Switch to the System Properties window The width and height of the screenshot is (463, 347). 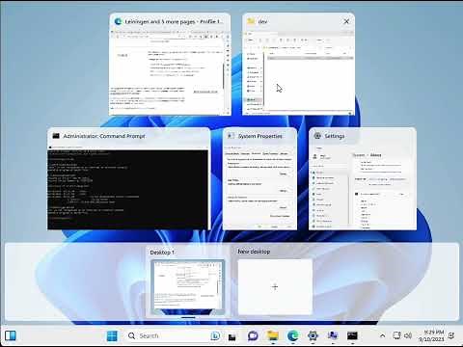point(259,179)
